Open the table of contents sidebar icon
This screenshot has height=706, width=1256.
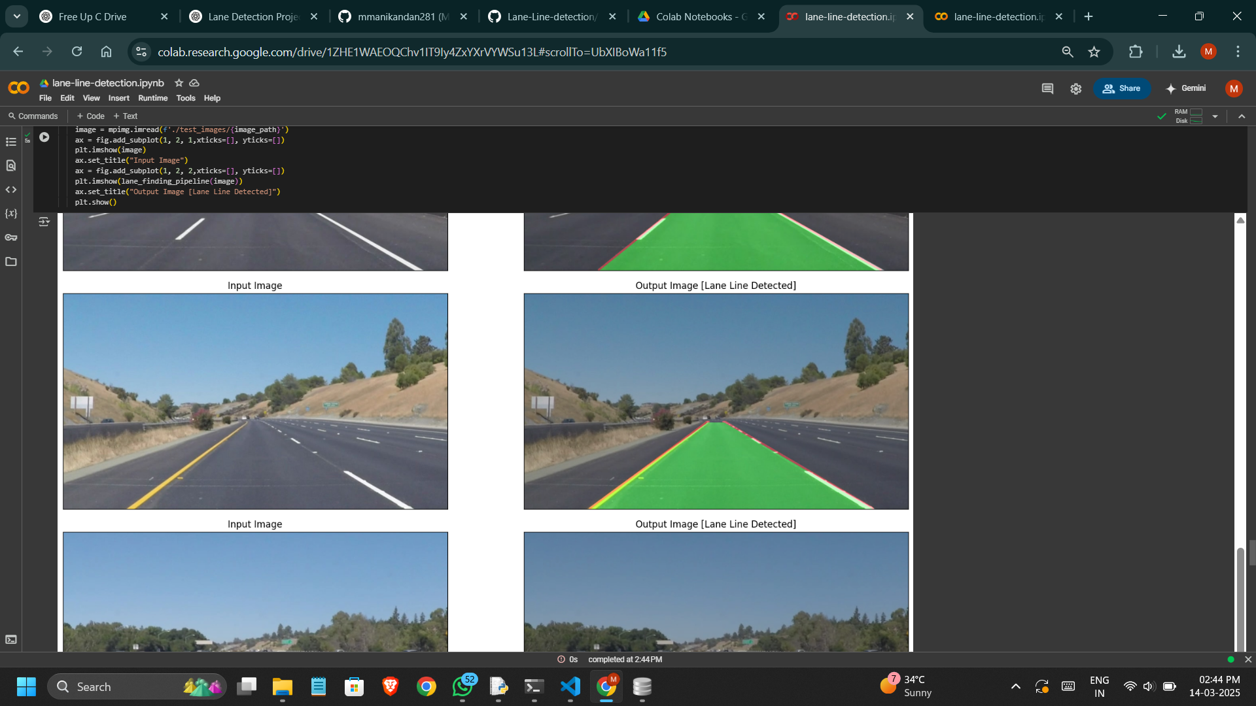coord(11,142)
